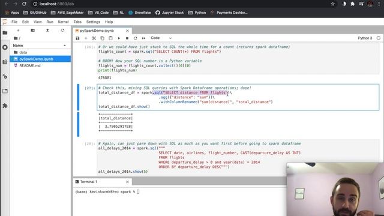Viewport: 384px width, 216px height.
Task: Close the pySparkDemo.ipynb tab
Action: 127,31
